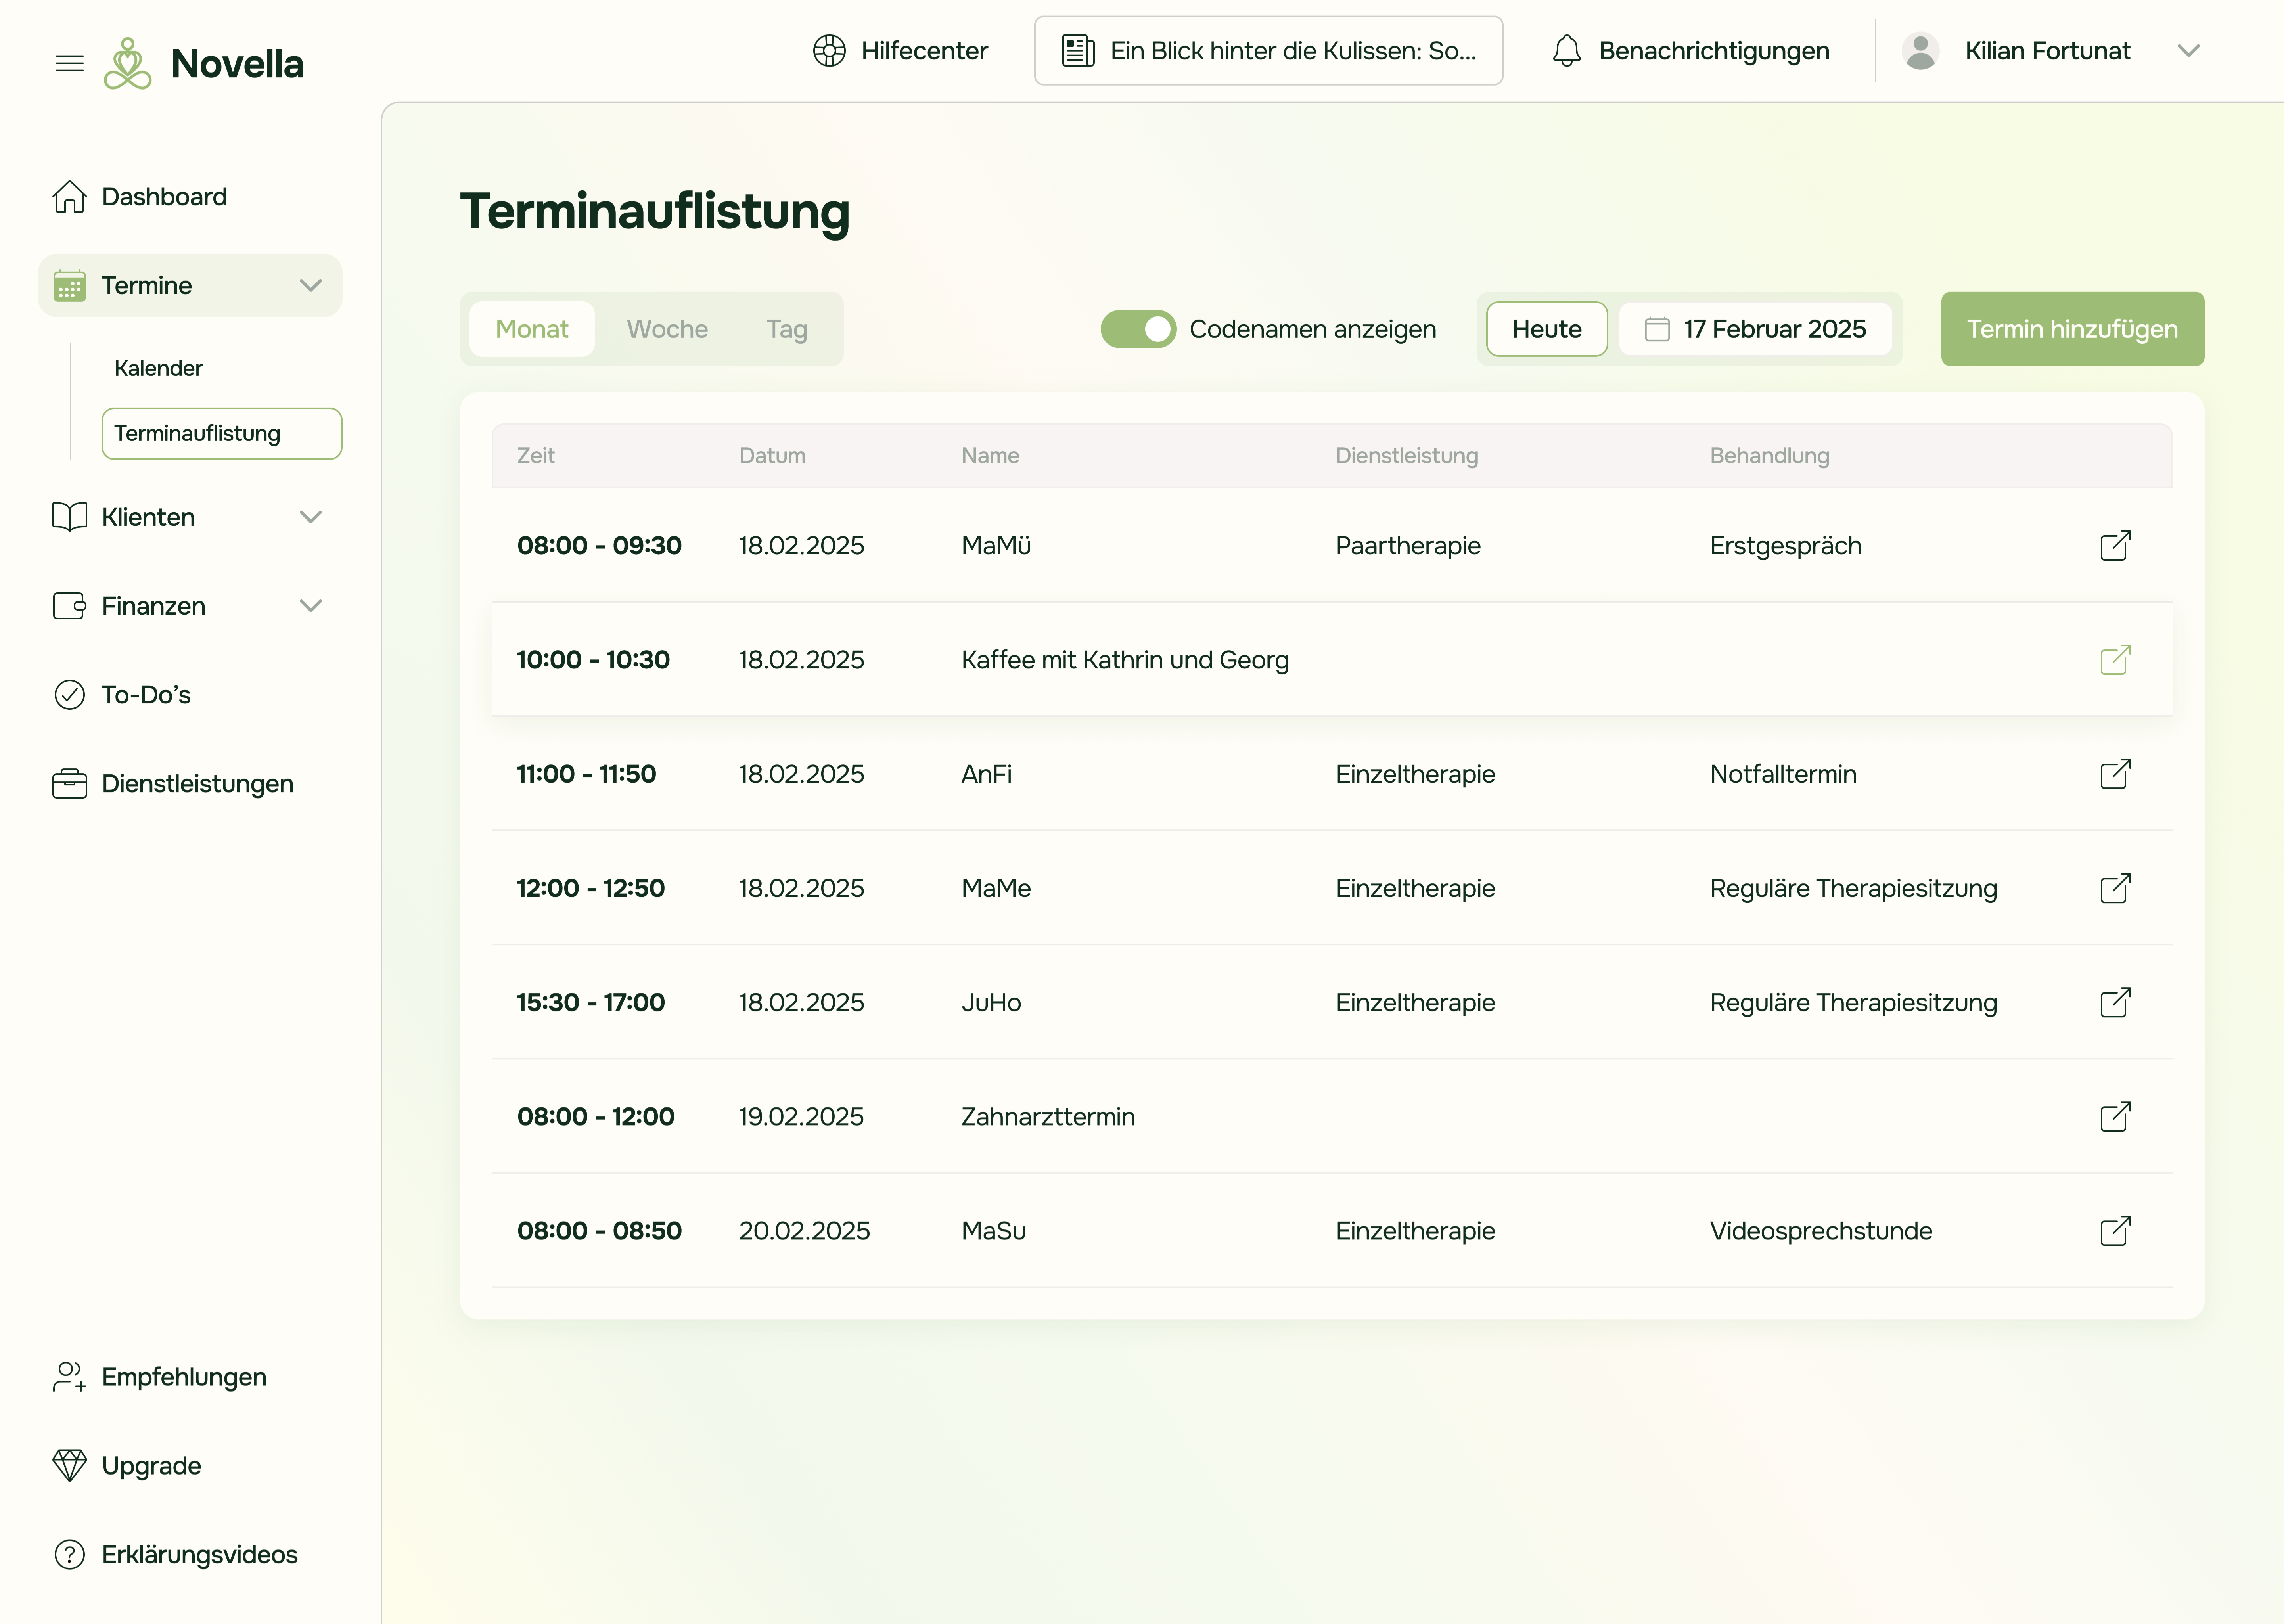This screenshot has width=2284, height=1624.
Task: Click the Zeit column header
Action: (536, 456)
